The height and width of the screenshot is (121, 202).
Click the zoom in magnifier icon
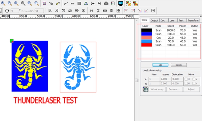click(3, 3)
